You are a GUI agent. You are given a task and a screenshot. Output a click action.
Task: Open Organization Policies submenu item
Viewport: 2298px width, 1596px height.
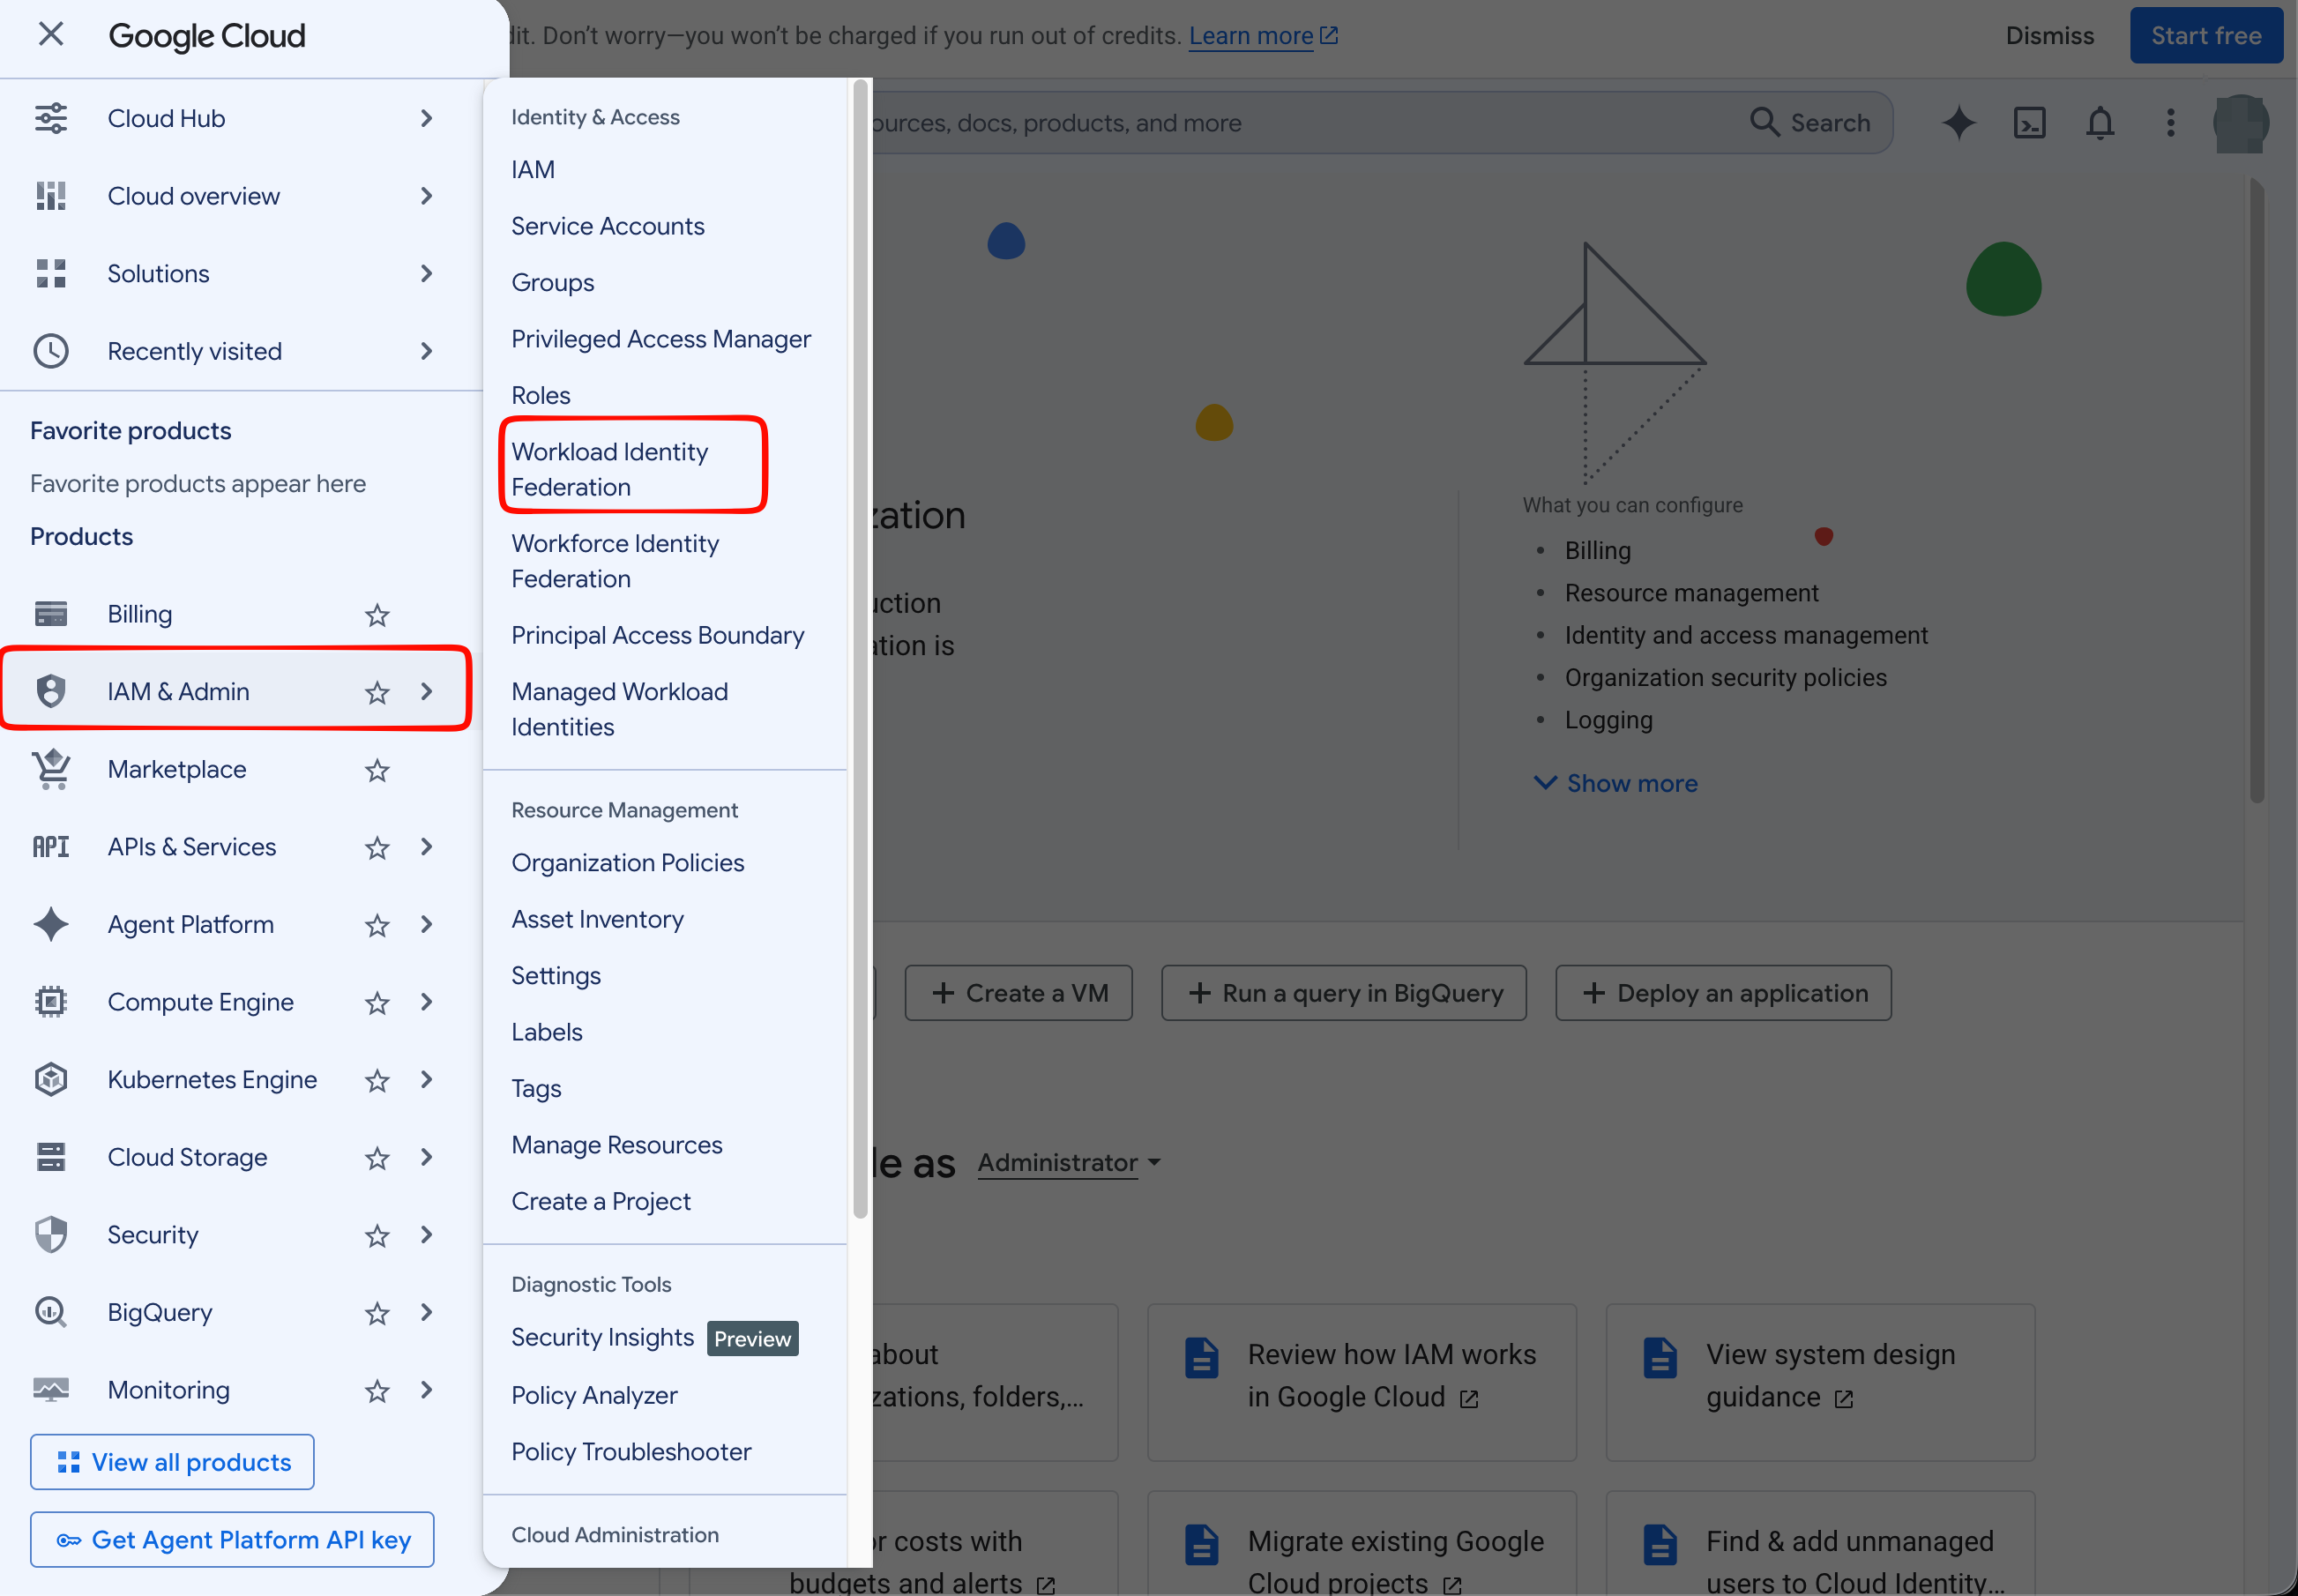[x=628, y=863]
